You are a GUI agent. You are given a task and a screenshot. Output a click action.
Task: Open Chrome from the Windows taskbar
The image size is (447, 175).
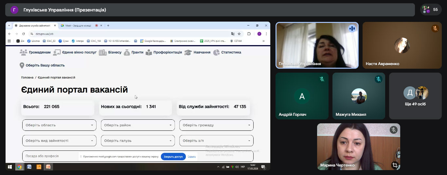(19, 167)
